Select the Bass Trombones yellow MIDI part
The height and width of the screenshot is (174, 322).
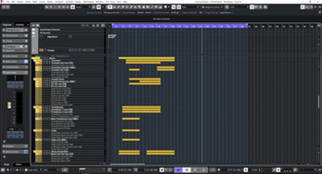(131, 119)
